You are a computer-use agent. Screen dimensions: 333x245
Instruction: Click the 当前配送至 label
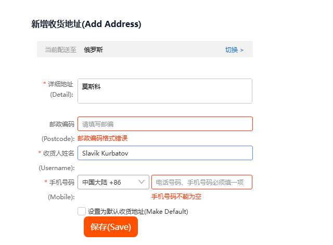tap(60, 50)
